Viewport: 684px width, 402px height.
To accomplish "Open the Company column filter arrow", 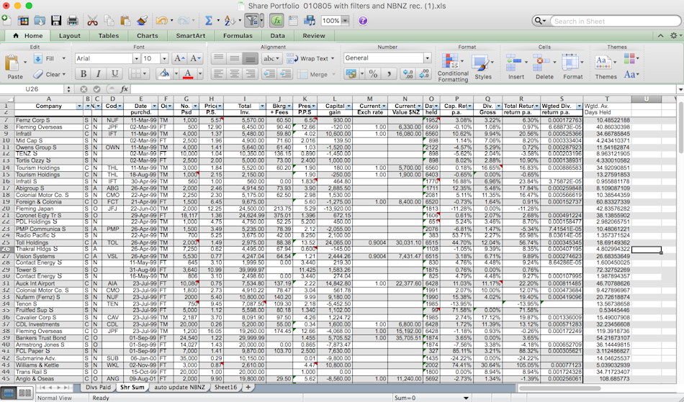I will pyautogui.click(x=79, y=106).
